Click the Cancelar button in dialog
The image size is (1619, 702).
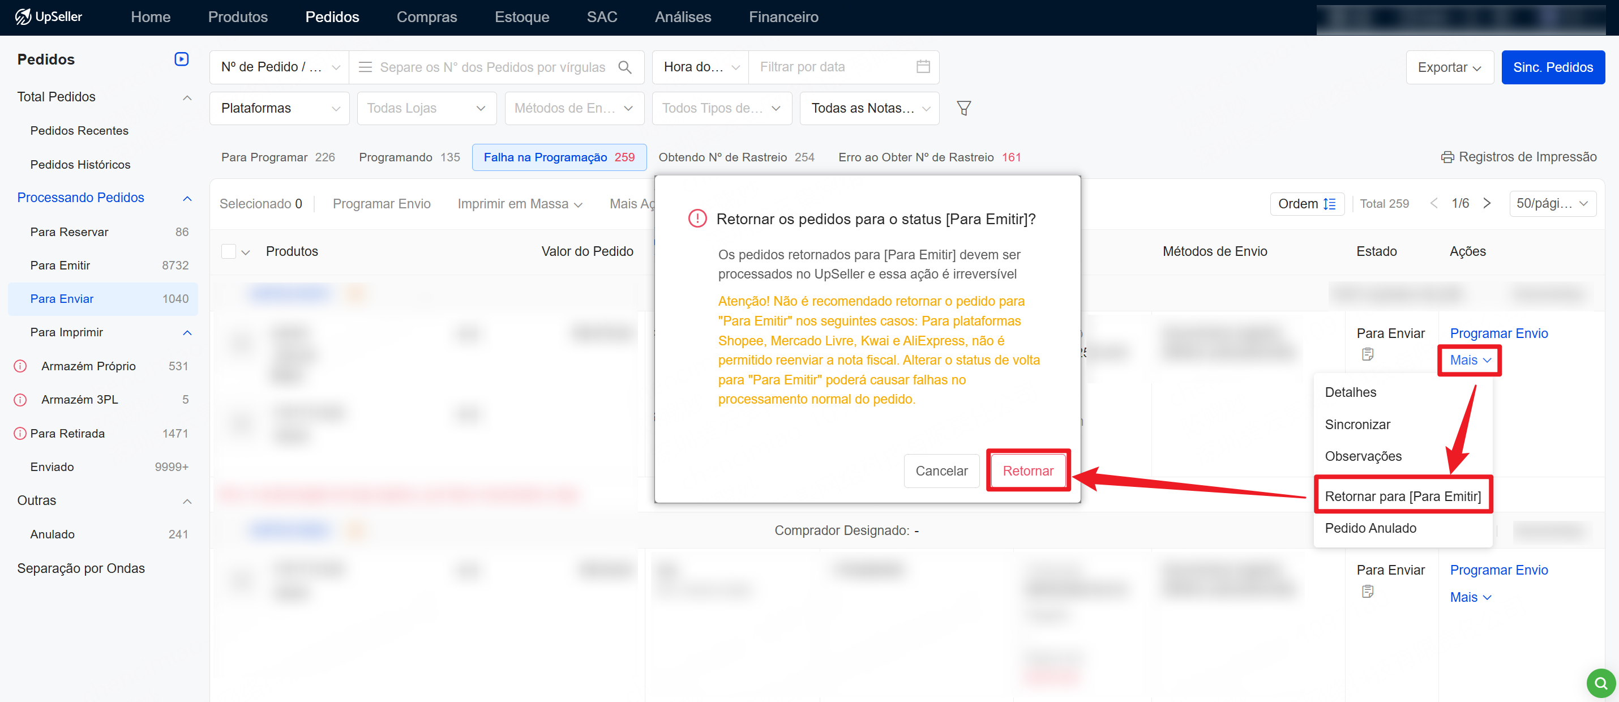[941, 470]
